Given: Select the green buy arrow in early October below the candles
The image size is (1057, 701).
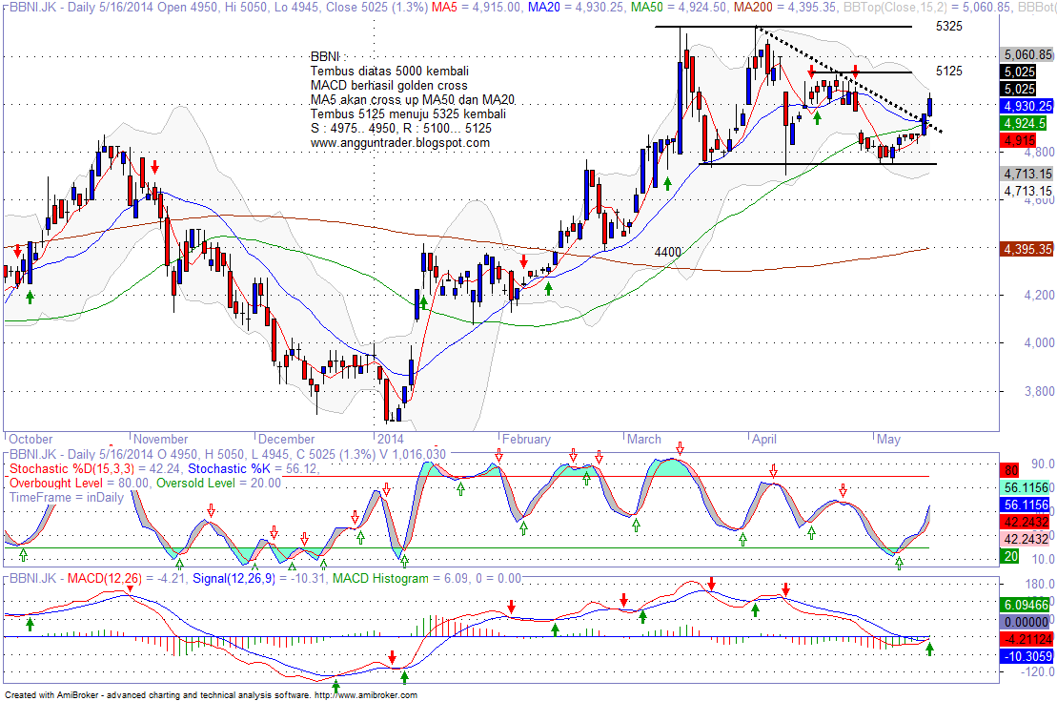Looking at the screenshot, I should pyautogui.click(x=30, y=297).
